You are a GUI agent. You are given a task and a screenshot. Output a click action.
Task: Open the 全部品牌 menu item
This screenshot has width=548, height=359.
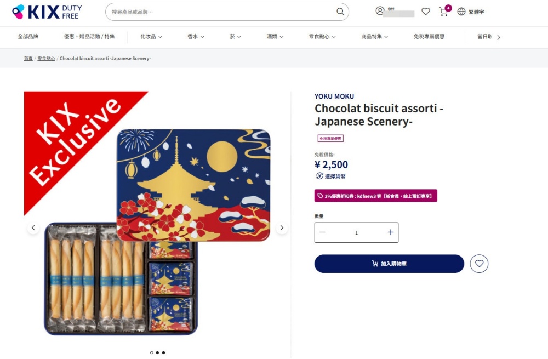tap(28, 37)
